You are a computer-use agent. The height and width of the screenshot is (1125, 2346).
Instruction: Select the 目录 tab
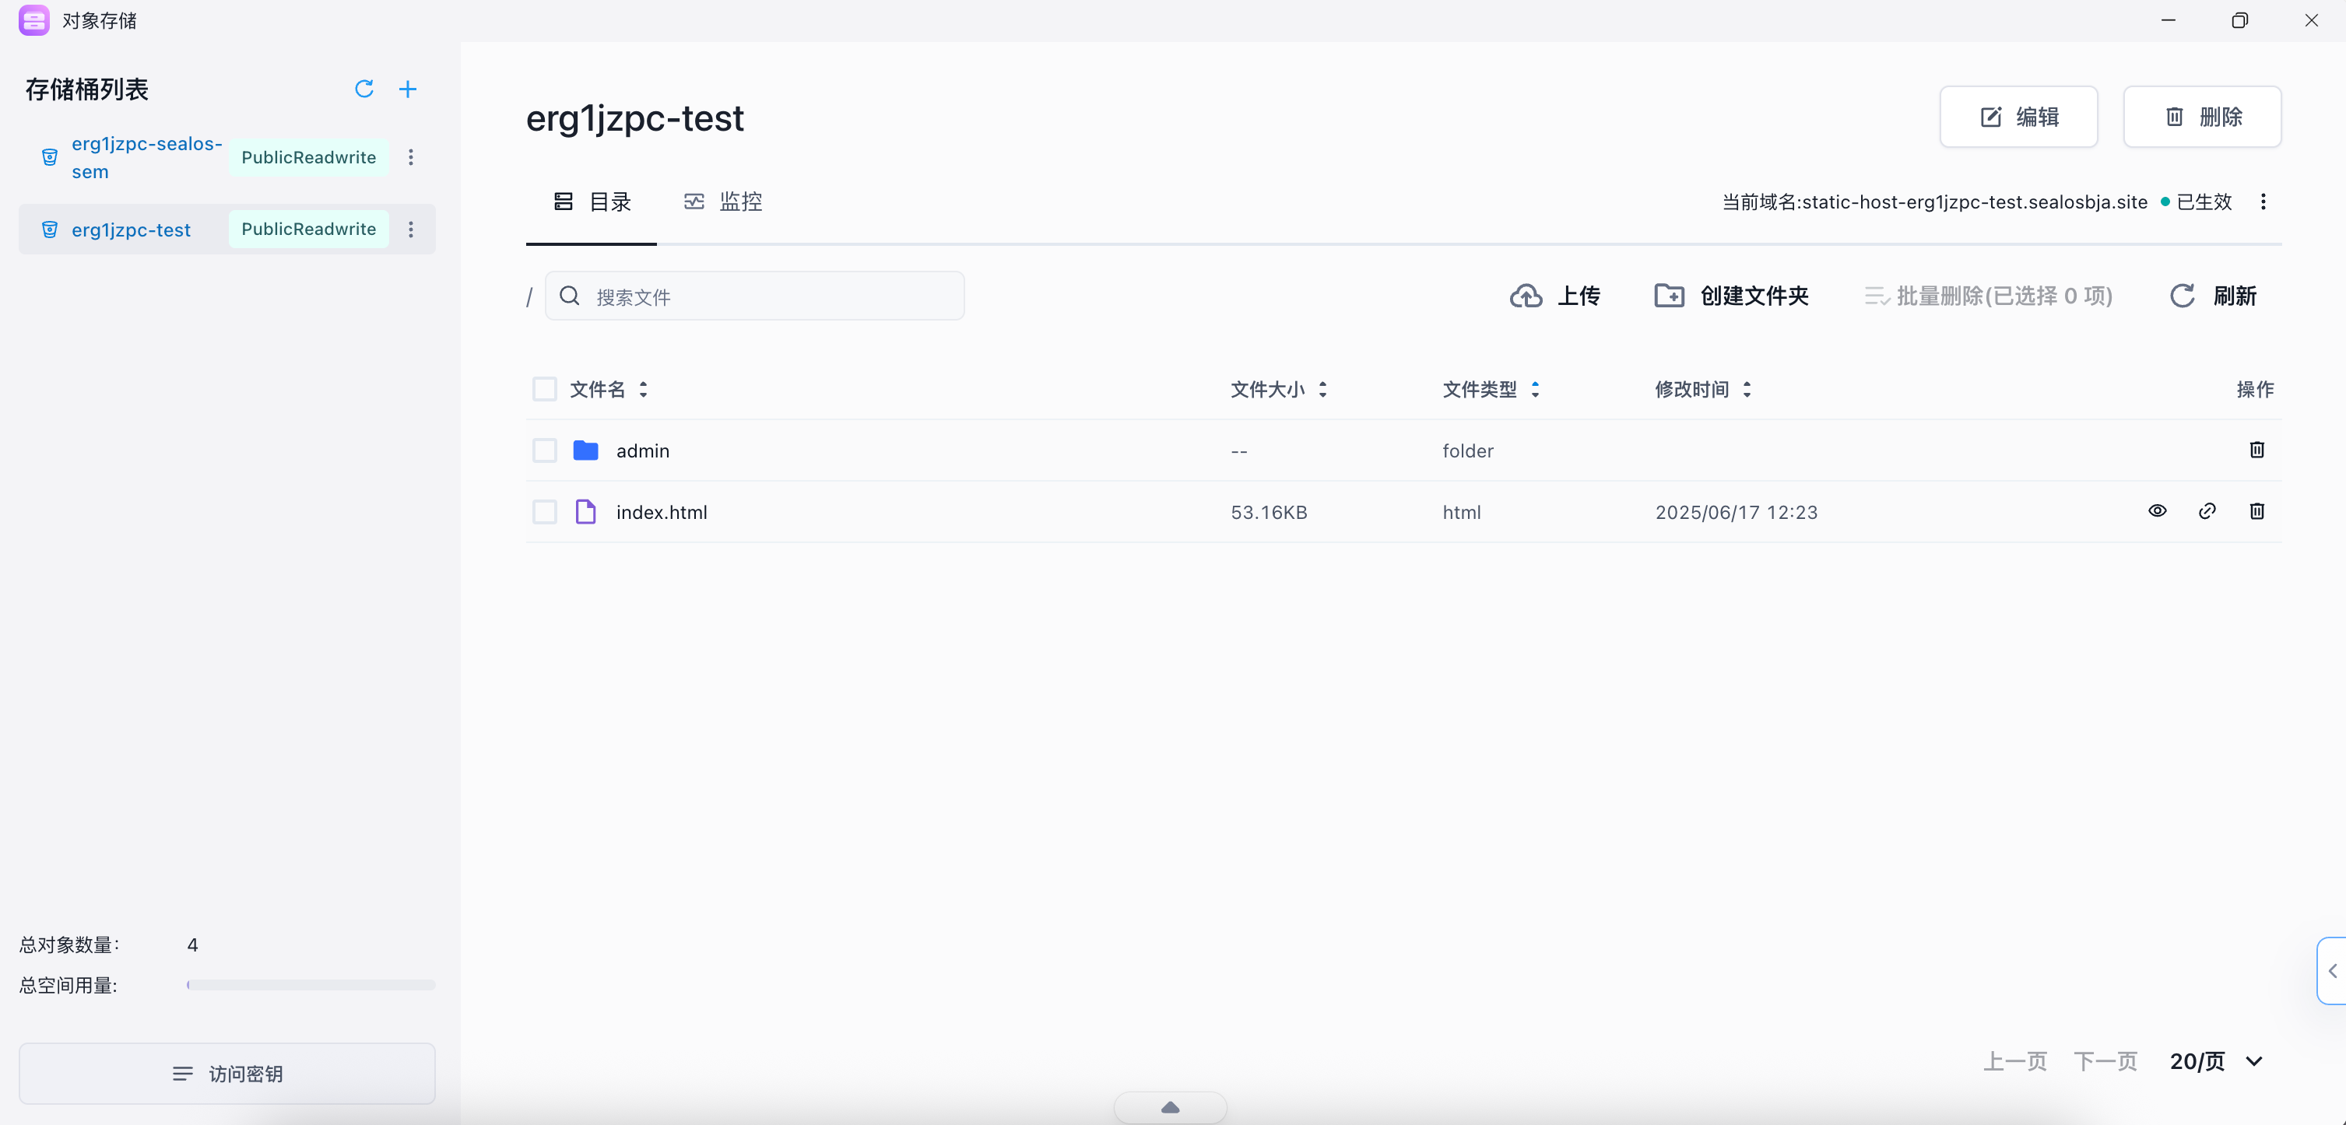592,202
